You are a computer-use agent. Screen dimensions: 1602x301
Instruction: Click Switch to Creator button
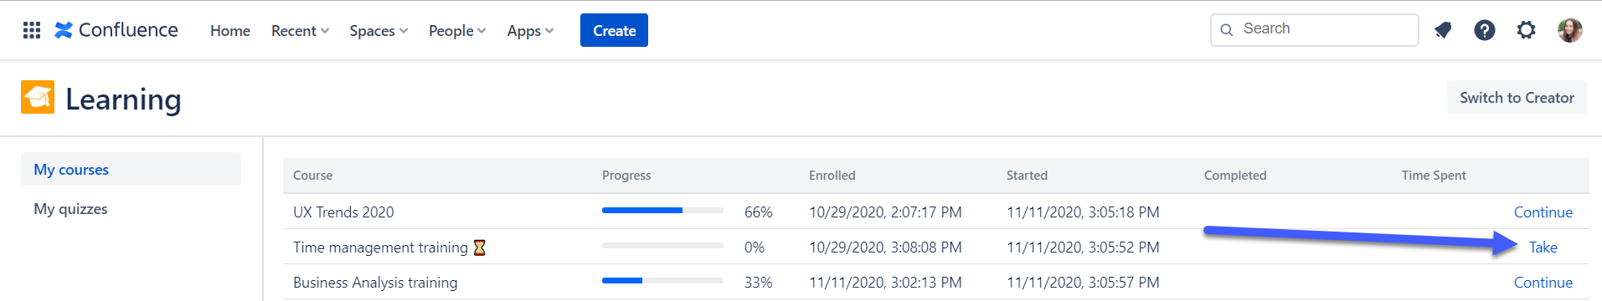click(x=1517, y=98)
